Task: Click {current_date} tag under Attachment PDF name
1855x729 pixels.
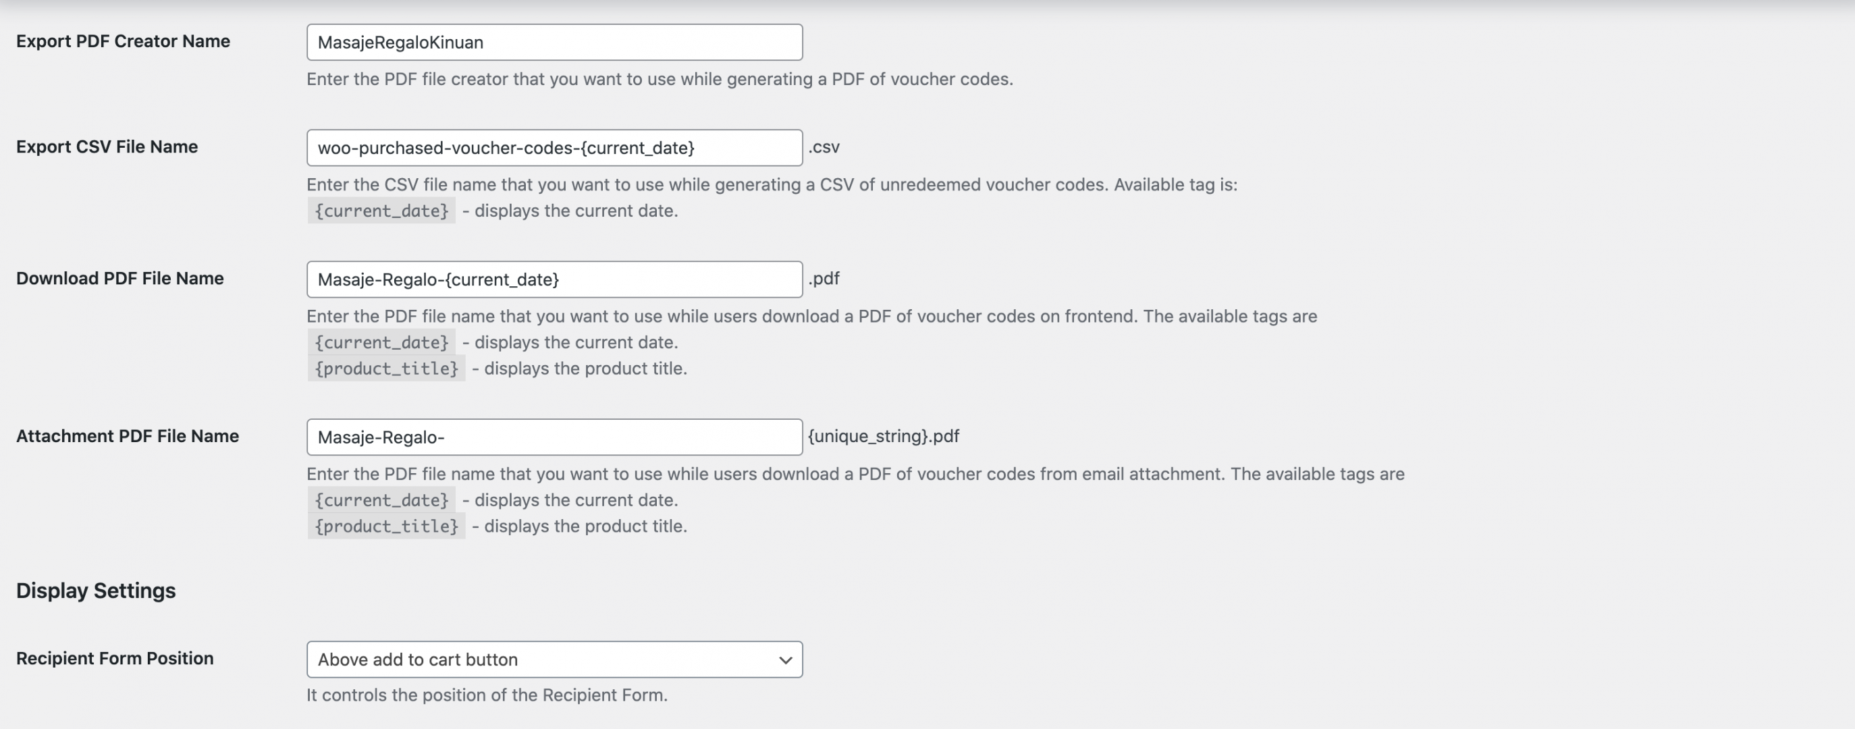Action: [381, 500]
